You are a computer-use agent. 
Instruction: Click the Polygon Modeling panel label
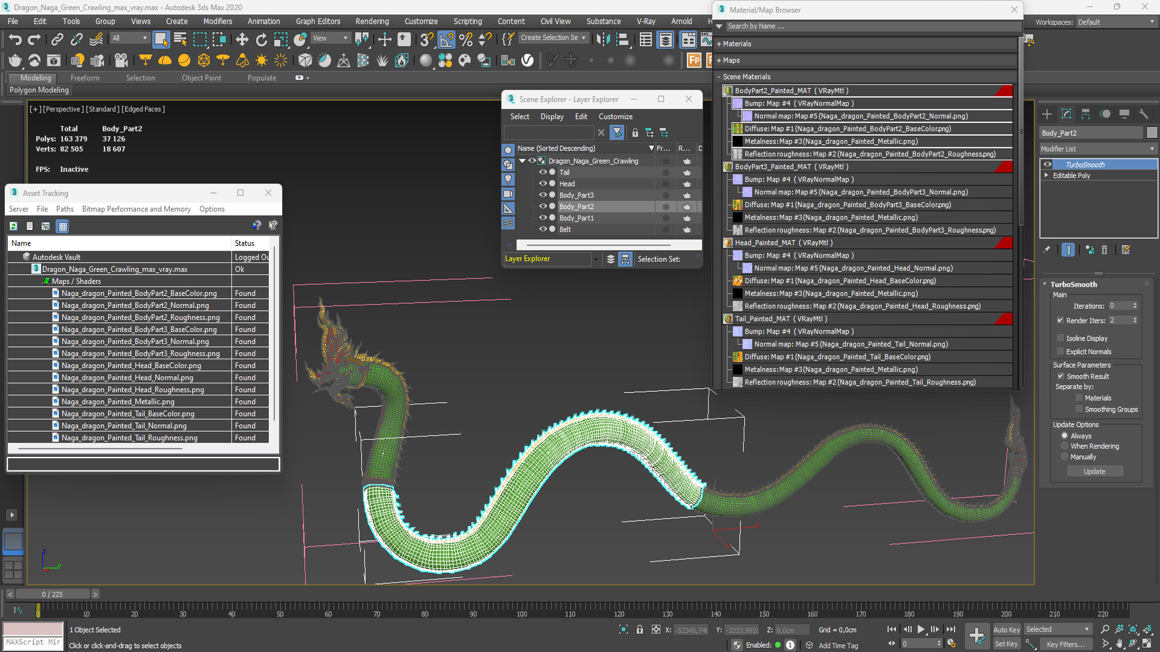click(x=39, y=90)
